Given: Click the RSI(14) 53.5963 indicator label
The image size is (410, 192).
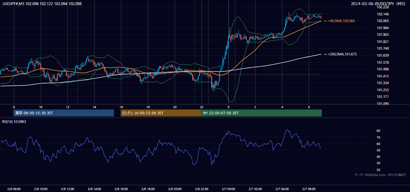Looking at the screenshot, I should click(x=14, y=122).
